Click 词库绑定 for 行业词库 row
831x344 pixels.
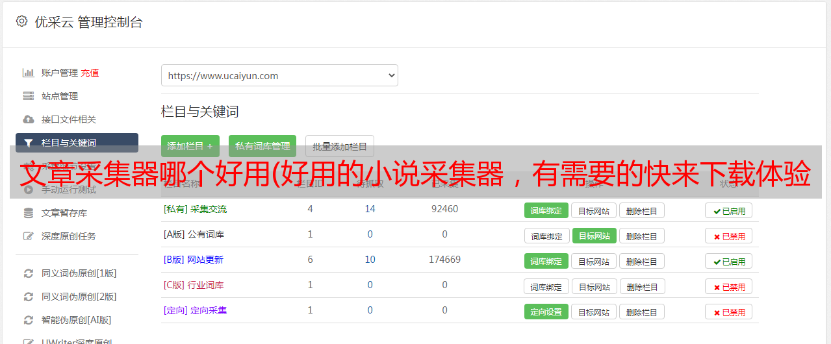point(546,286)
